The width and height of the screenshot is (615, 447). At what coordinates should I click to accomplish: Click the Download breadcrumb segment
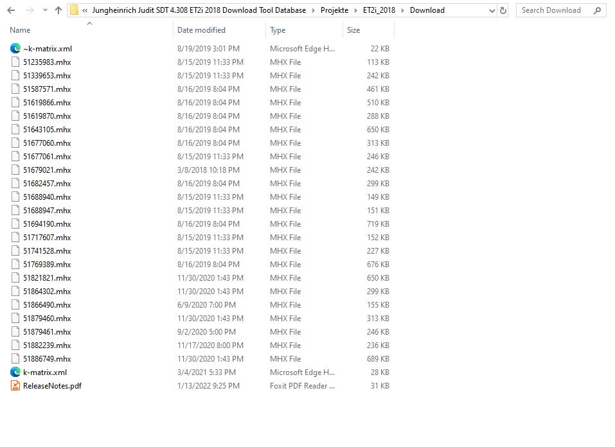click(427, 10)
